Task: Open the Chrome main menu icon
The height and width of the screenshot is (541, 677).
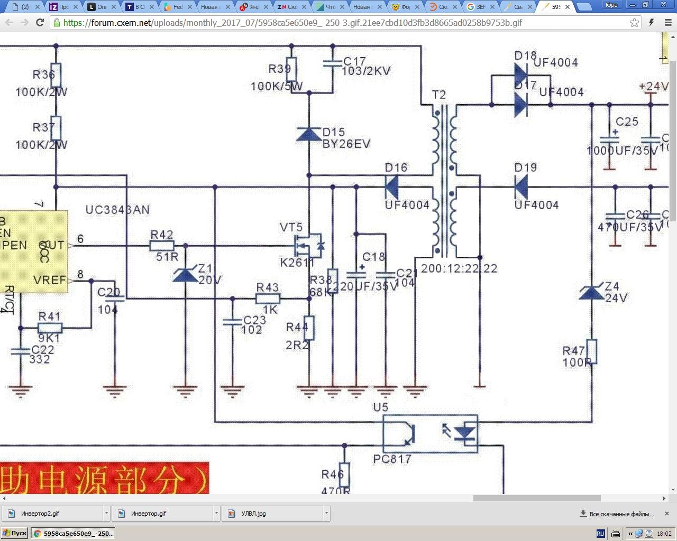Action: 667,23
